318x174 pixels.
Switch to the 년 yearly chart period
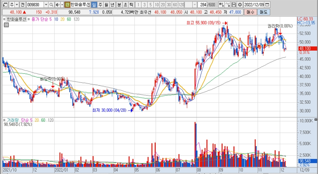coord(112,4)
